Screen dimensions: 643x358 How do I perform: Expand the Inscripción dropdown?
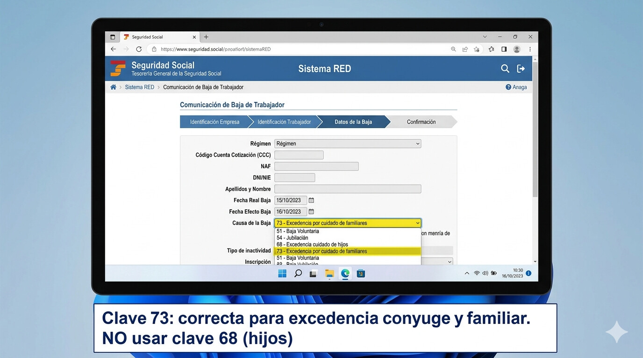(437, 262)
